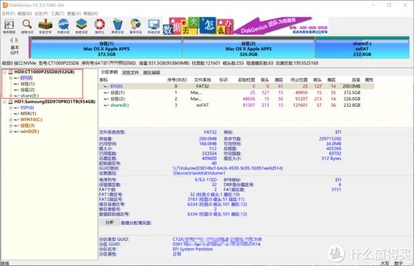Sort by the 序号(状态) column header

coord(177,80)
